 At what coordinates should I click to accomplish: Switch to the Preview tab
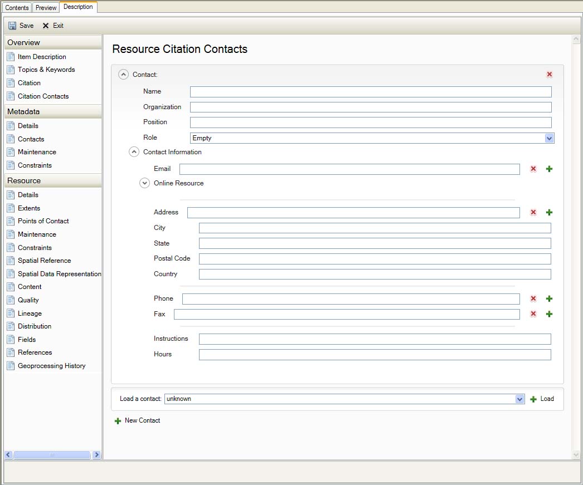(x=46, y=8)
